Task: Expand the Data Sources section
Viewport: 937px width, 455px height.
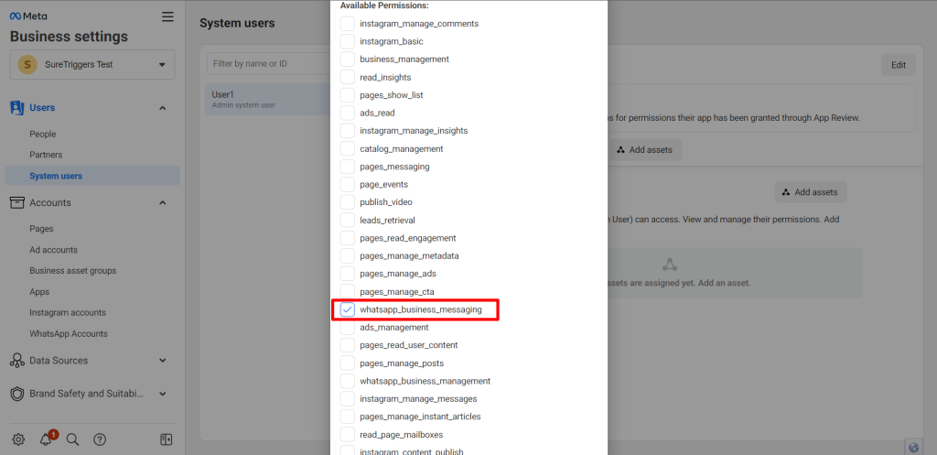Action: tap(163, 361)
